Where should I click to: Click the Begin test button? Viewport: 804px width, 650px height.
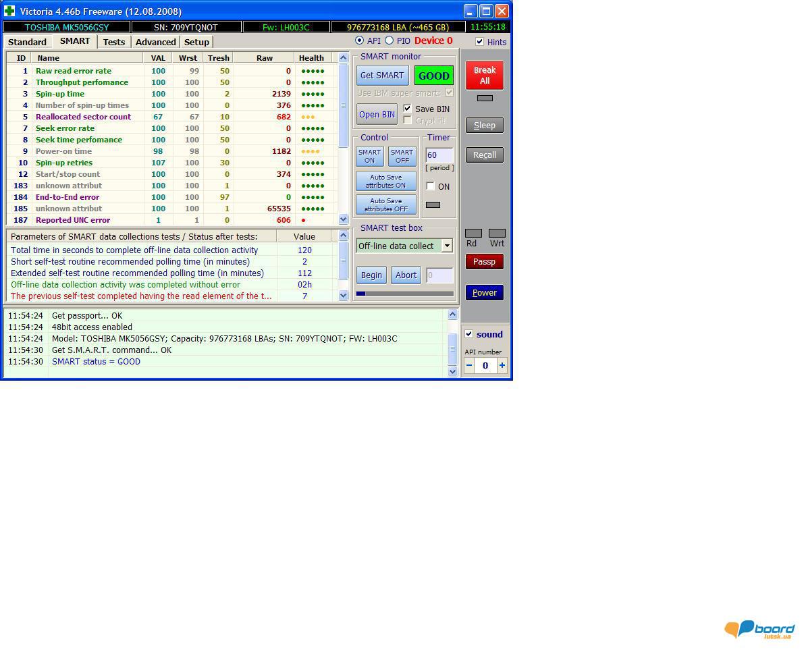click(x=371, y=275)
